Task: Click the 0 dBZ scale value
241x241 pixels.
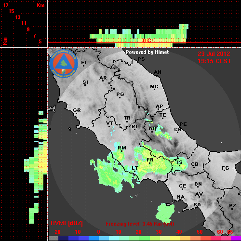Action: (x=98, y=232)
